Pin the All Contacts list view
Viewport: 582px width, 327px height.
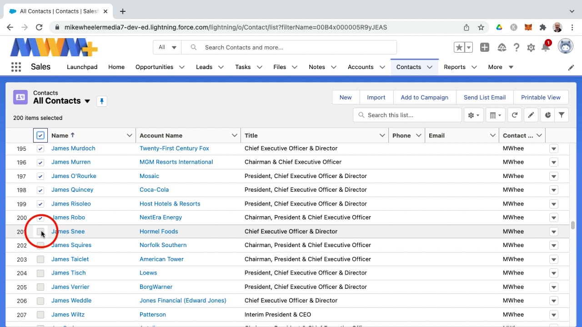point(102,101)
